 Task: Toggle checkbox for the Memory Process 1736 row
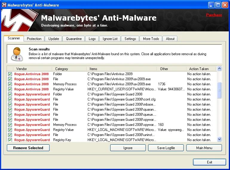[10, 84]
